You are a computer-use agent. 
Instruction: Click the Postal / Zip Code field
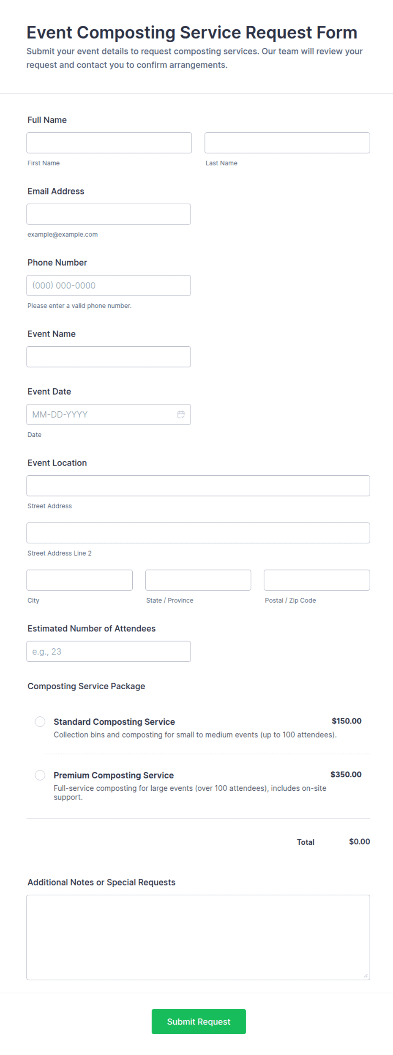317,580
